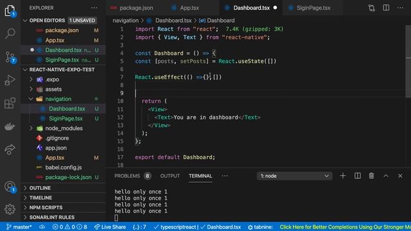Click the Better Completions promo link
Viewport: 411px width, 231px height.
point(345,227)
